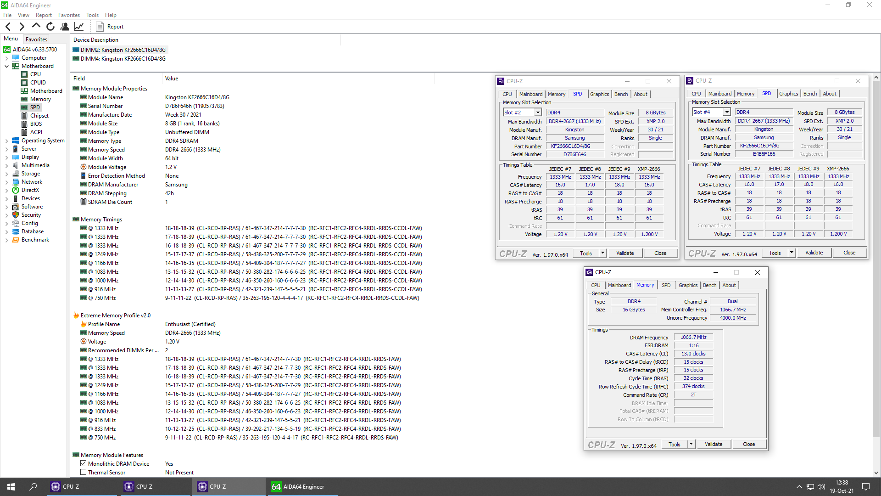Open the Slot #2 dropdown
The width and height of the screenshot is (881, 496).
pyautogui.click(x=537, y=113)
